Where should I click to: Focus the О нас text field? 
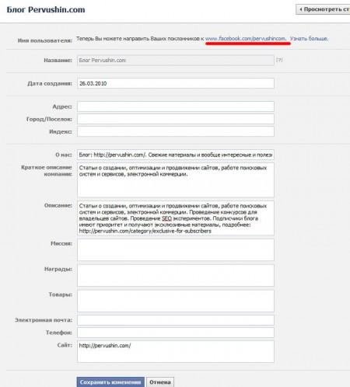coord(176,155)
